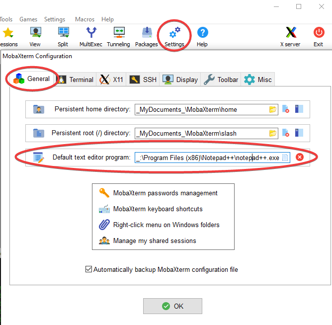Viewport: 332px width, 325px height.
Task: Open Settings from the main toolbar
Action: click(x=174, y=36)
